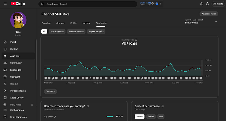Select the Supers and gifts filter chip

(96, 32)
